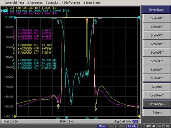This screenshot has width=171, height=128.
Task: Click the Ready status indicator
Action: point(132,126)
